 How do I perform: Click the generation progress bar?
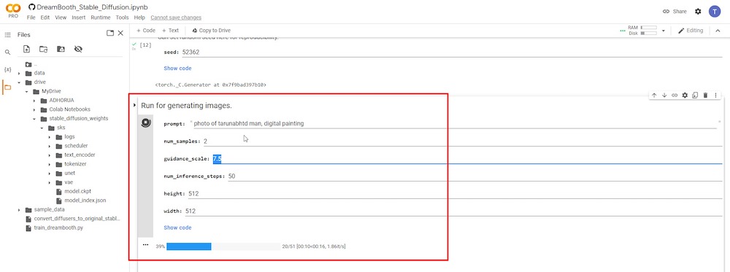click(x=223, y=246)
